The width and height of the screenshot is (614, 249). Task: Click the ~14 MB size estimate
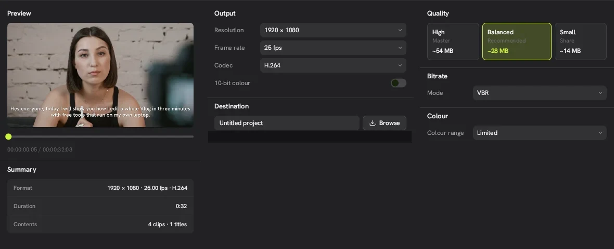570,51
